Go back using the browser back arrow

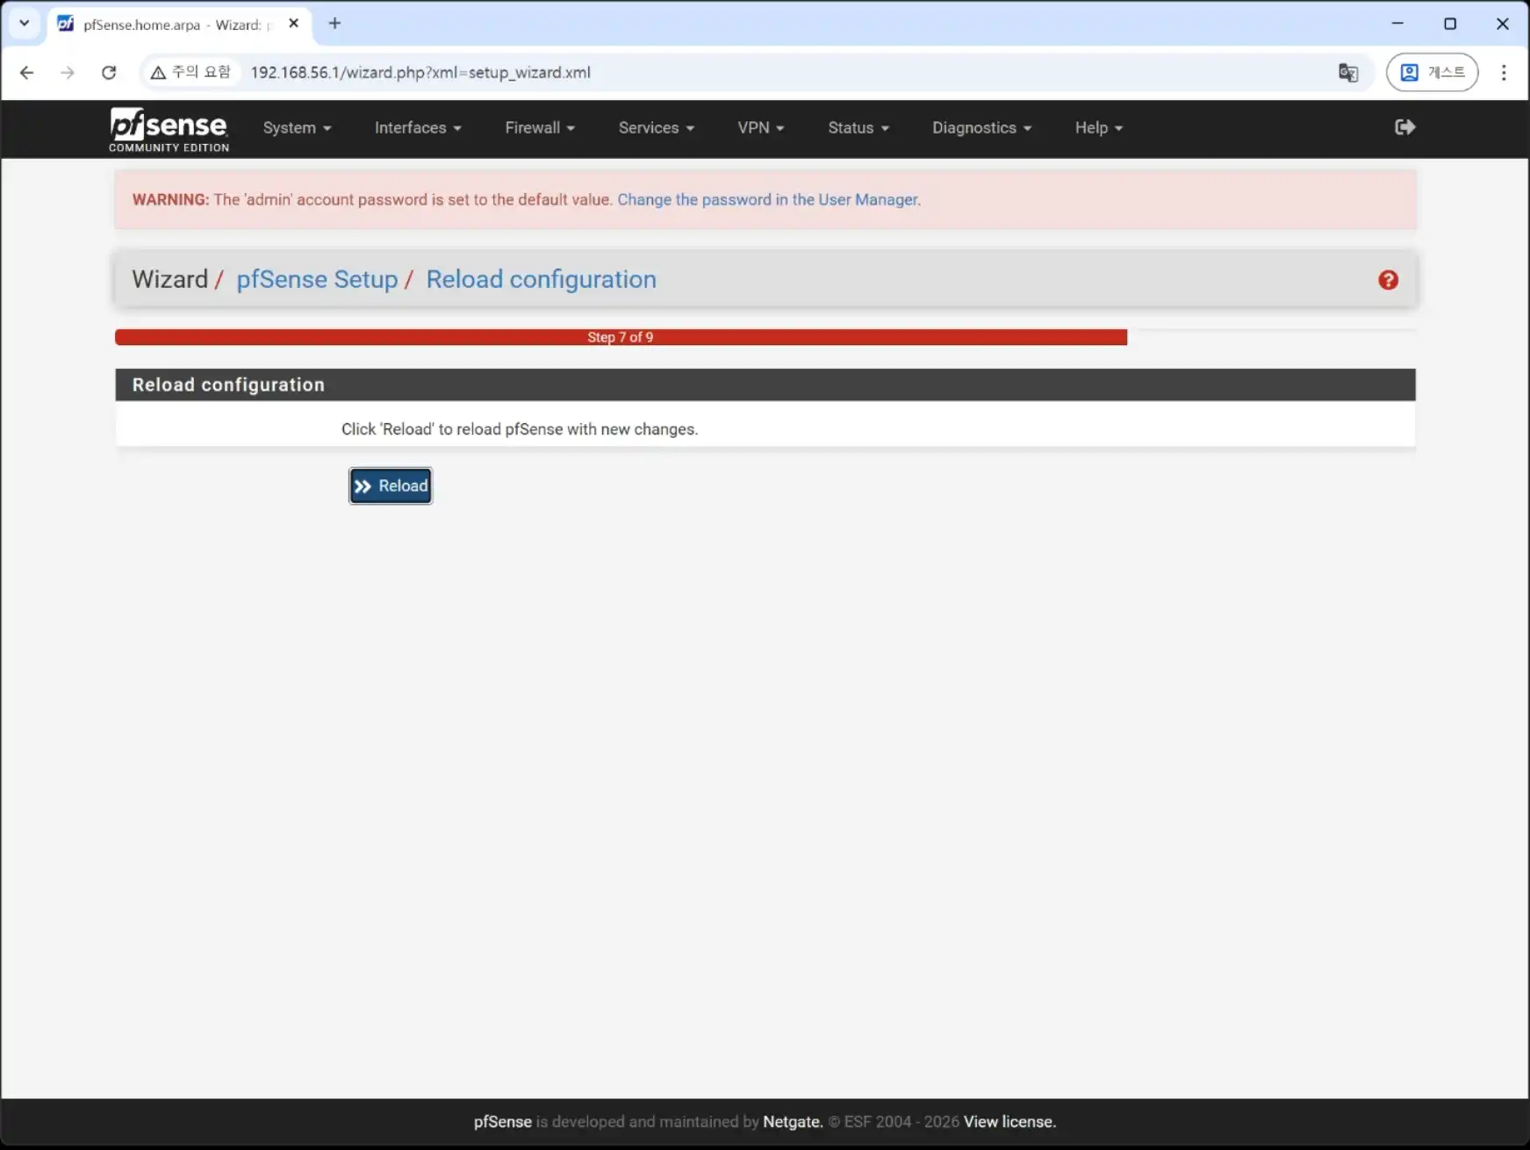tap(27, 73)
